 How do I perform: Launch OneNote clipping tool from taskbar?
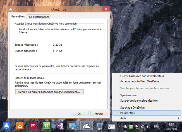coord(59,126)
